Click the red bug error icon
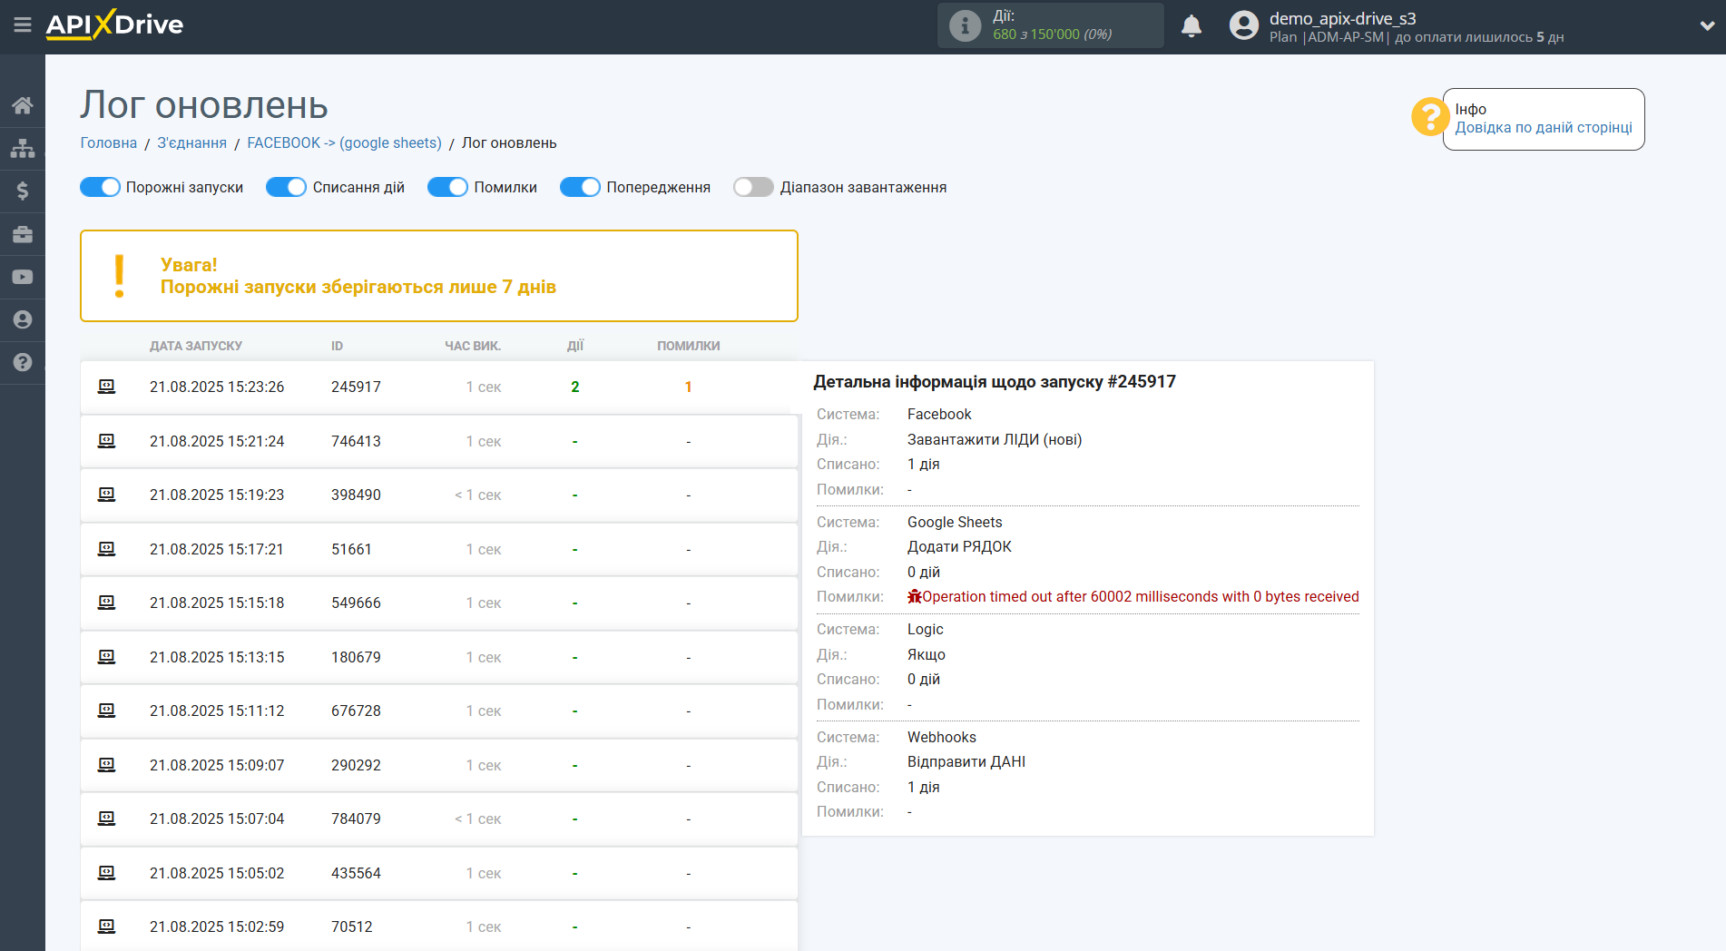Image resolution: width=1726 pixels, height=951 pixels. click(x=915, y=596)
